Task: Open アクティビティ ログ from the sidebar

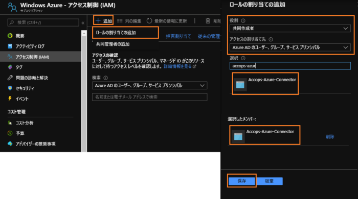Action: [x=30, y=46]
